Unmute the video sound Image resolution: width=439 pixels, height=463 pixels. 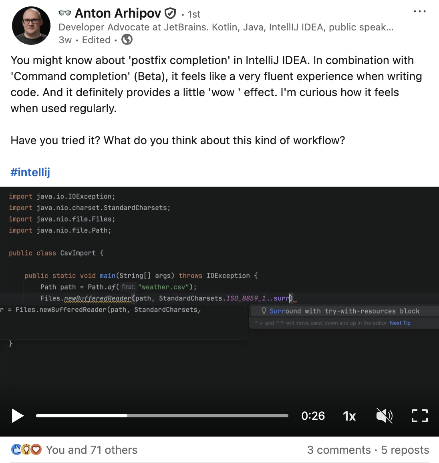click(384, 416)
